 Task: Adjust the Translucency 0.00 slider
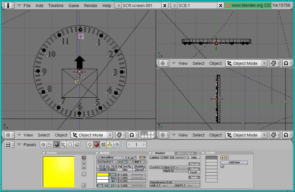click(175, 182)
